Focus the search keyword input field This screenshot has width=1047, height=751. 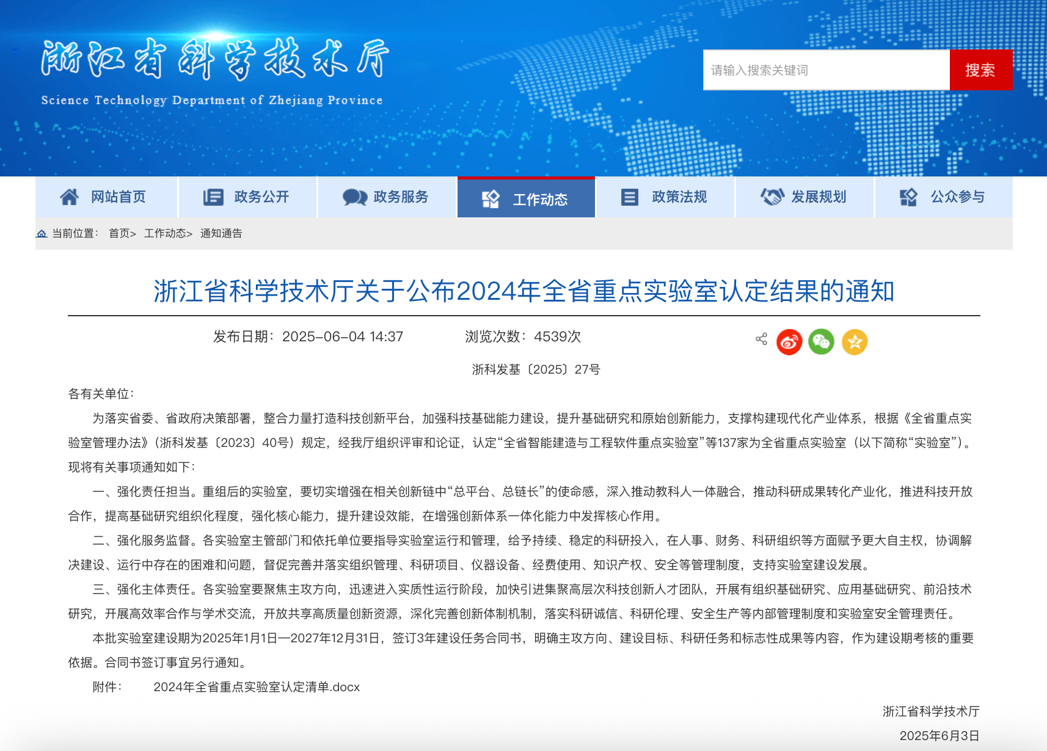[826, 70]
